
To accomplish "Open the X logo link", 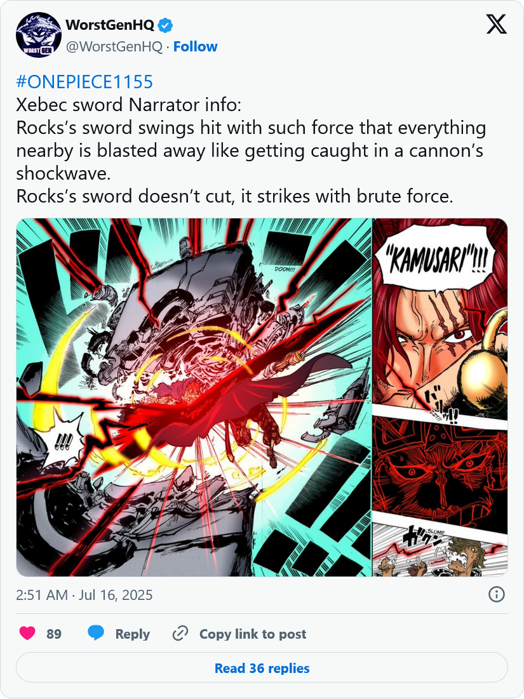I will [x=496, y=24].
